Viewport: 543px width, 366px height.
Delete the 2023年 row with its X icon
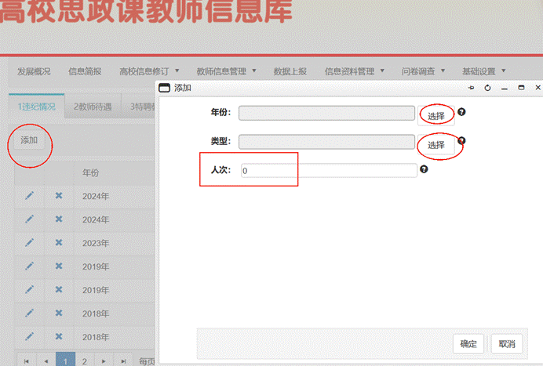point(58,243)
